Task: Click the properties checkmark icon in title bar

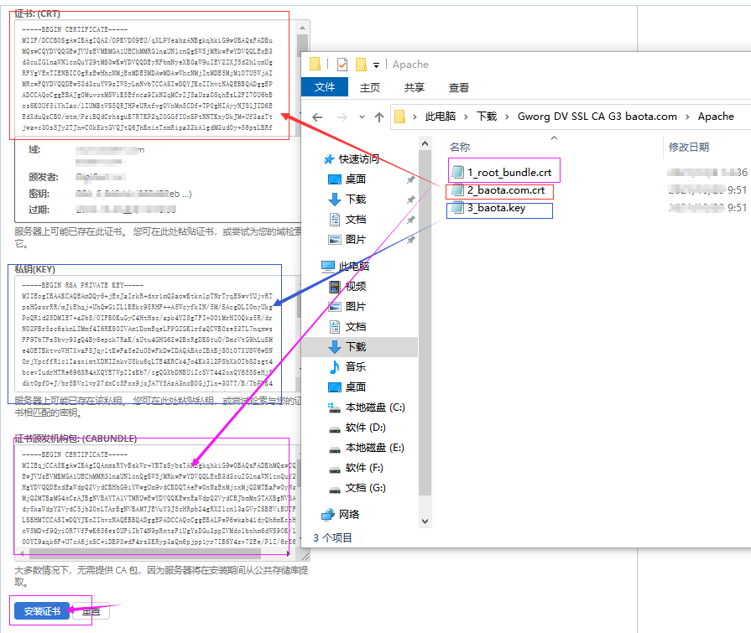Action: 342,64
